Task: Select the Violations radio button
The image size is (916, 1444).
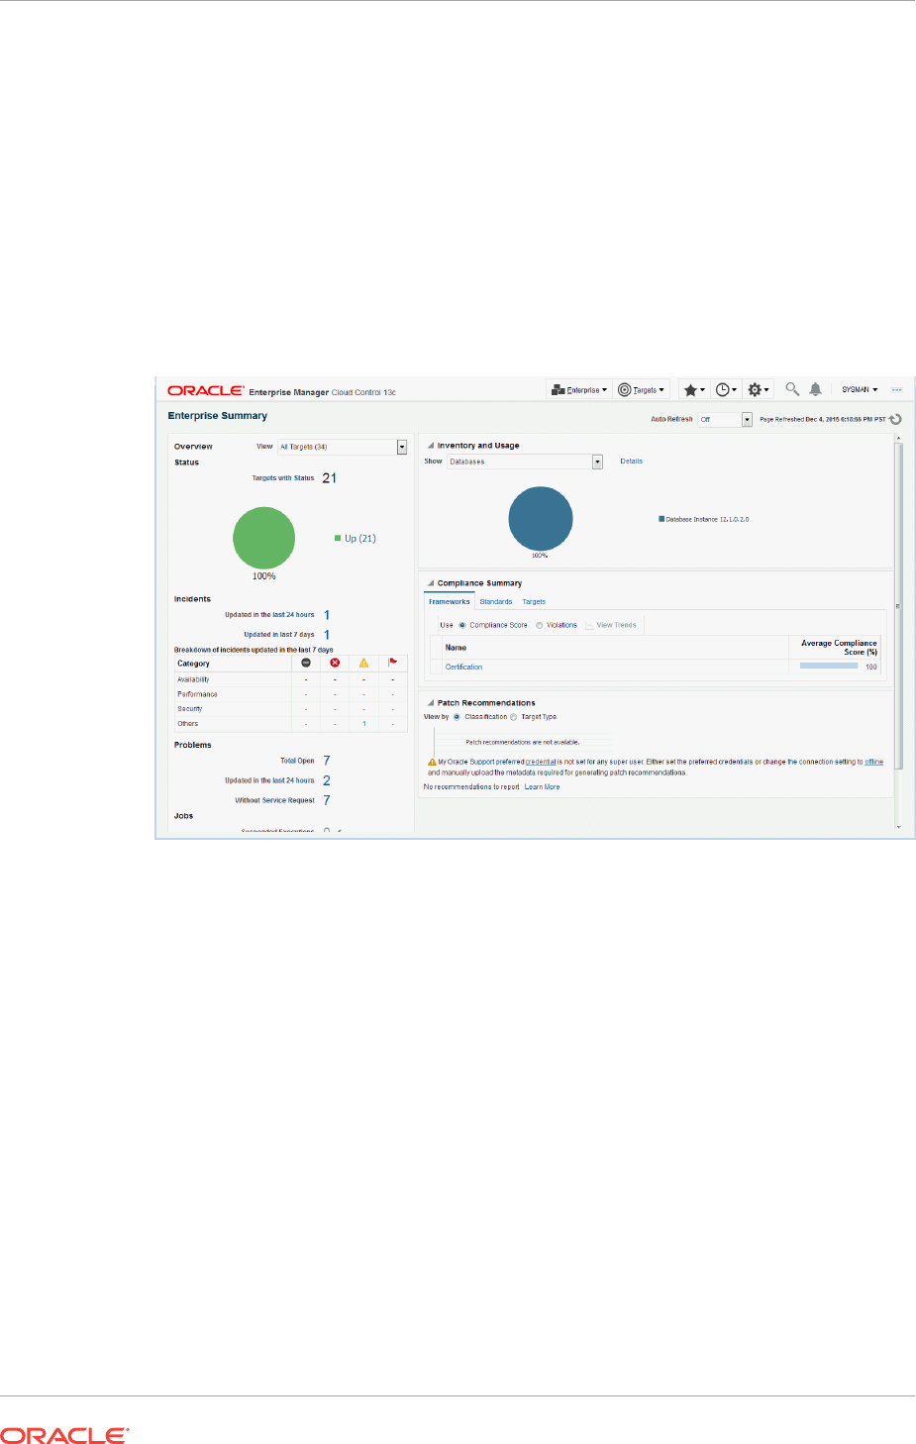Action: (x=540, y=626)
